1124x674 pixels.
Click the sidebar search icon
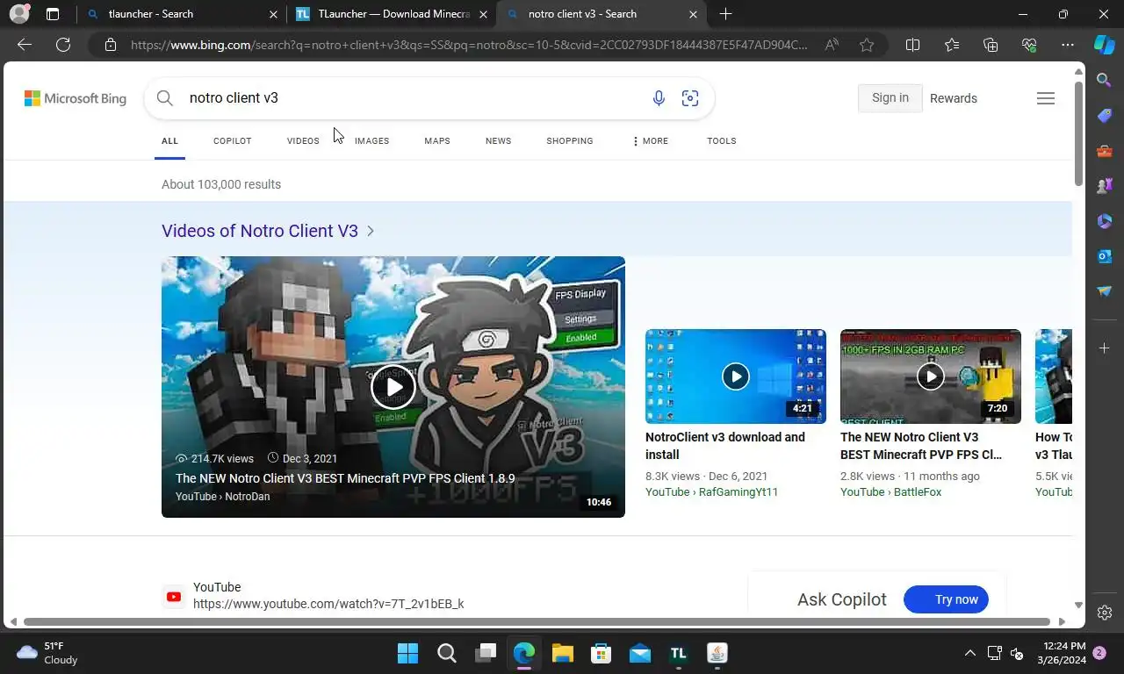tap(1105, 81)
